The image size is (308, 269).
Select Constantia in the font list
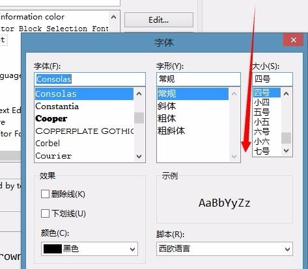(84, 107)
